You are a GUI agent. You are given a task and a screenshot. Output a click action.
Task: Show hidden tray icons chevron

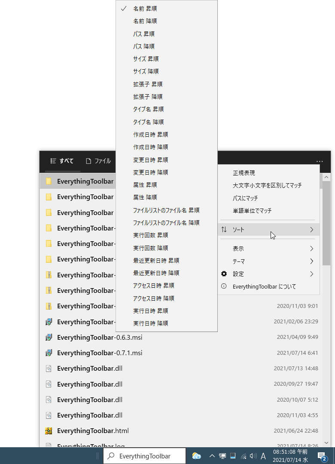point(212,456)
